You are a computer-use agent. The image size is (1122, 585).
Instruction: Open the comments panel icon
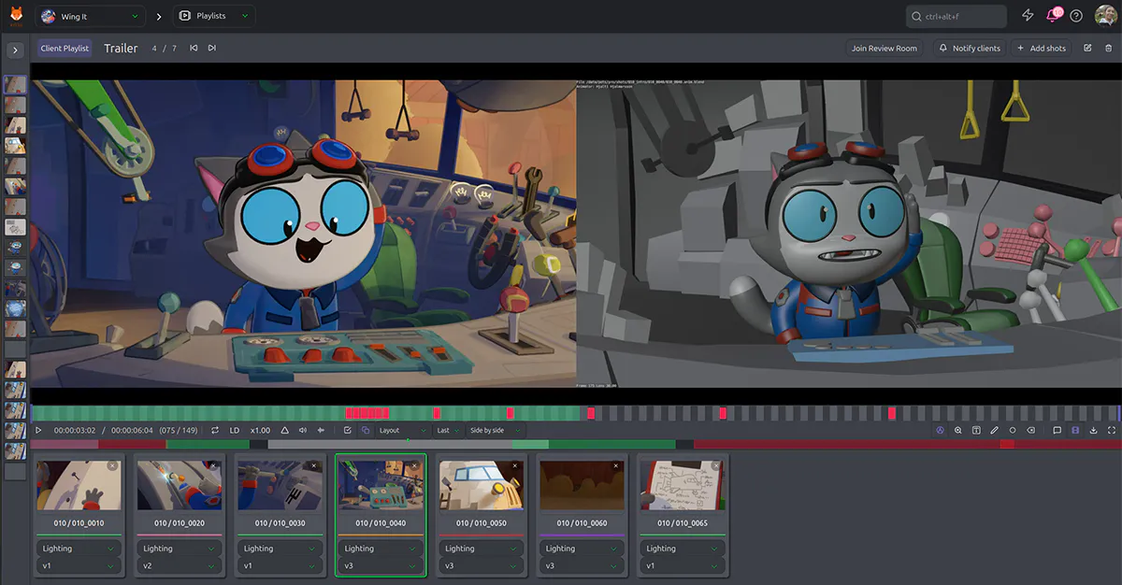1057,430
